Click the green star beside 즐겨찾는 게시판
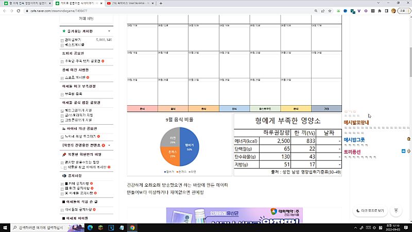 click(64, 31)
